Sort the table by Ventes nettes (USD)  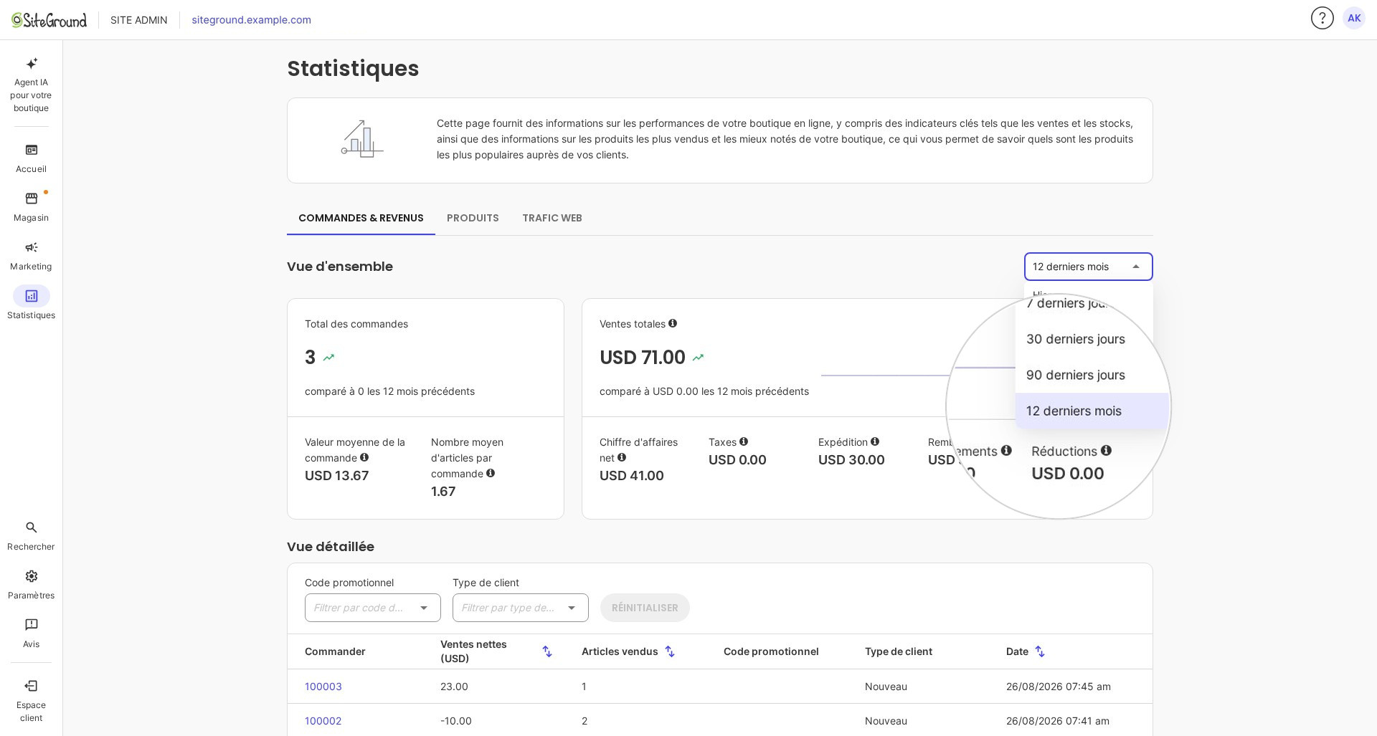point(547,651)
